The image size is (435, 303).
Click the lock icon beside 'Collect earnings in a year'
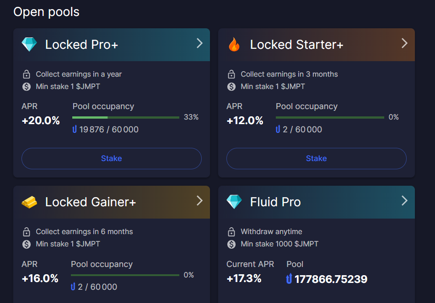27,74
